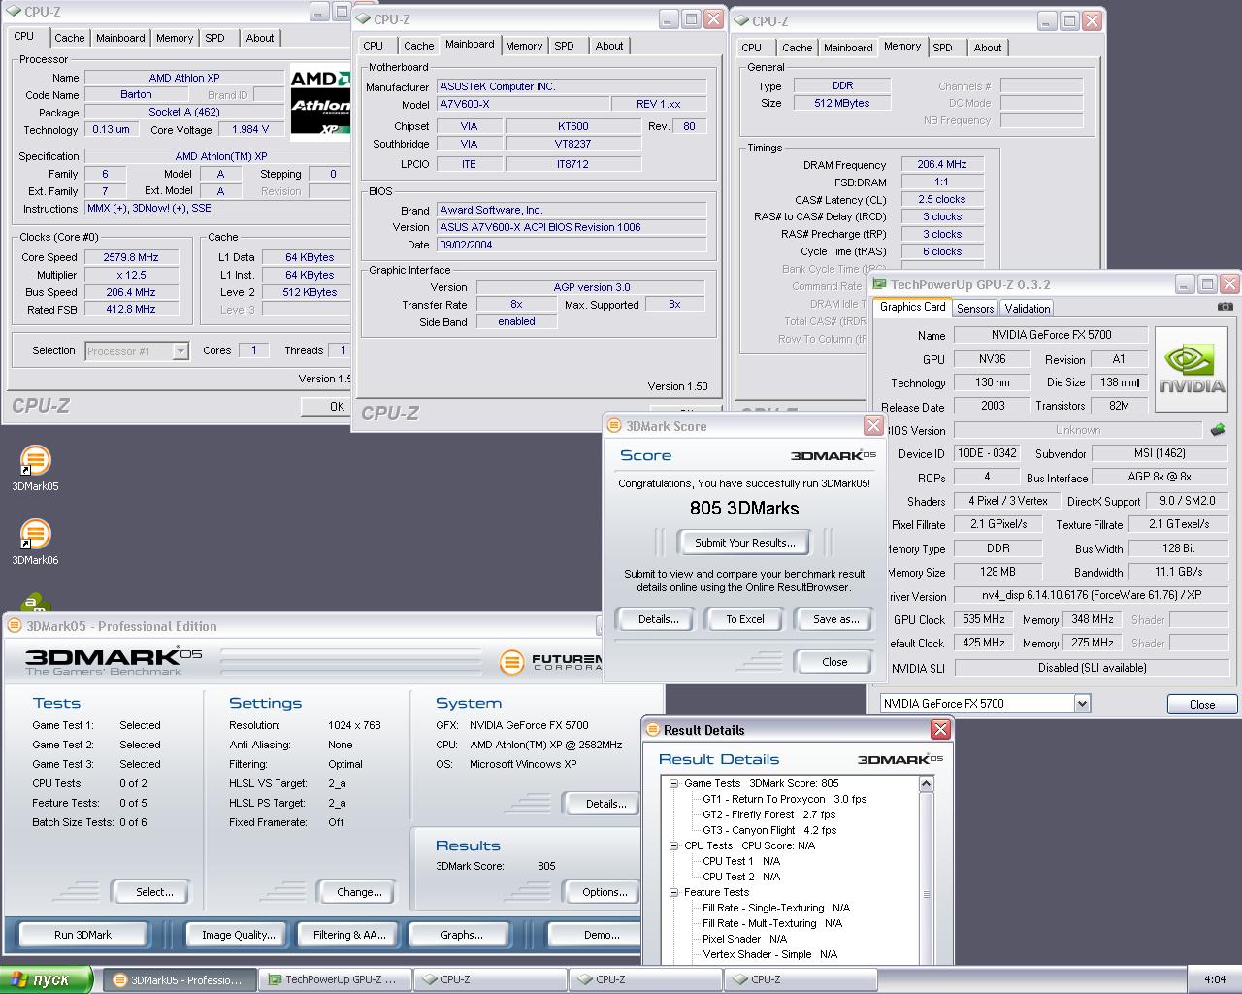Click the motherboard model A7V600-X field
The width and height of the screenshot is (1242, 994).
coord(523,104)
